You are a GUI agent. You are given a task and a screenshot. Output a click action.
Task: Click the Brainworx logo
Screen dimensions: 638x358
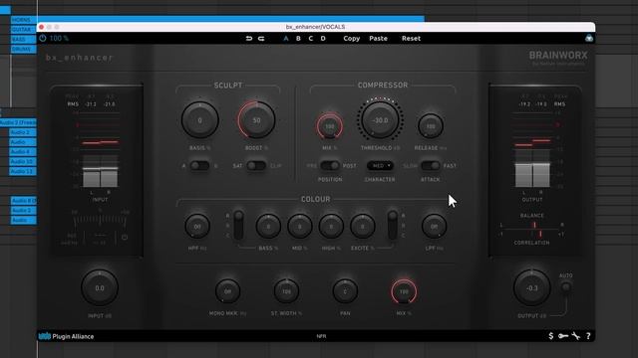pyautogui.click(x=558, y=58)
